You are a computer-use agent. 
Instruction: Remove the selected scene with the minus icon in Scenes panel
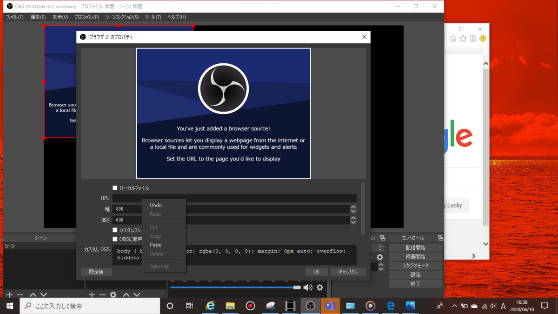click(20, 294)
